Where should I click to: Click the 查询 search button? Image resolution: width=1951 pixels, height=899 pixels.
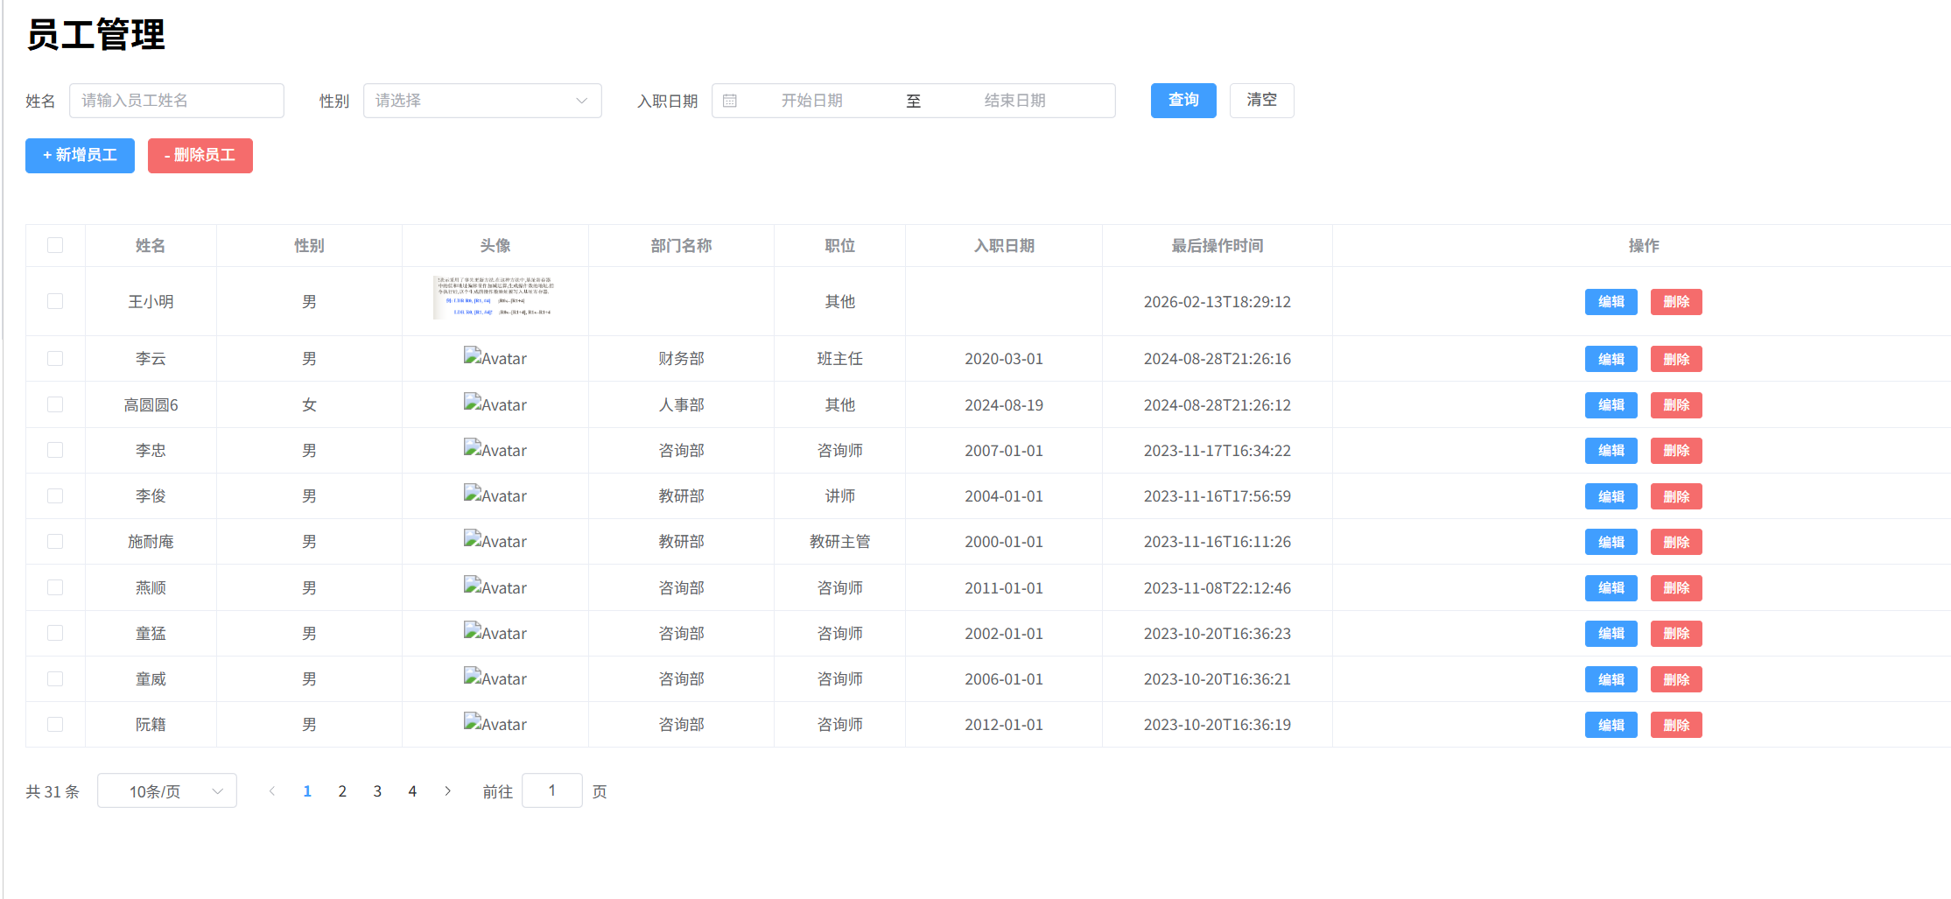coord(1183,101)
